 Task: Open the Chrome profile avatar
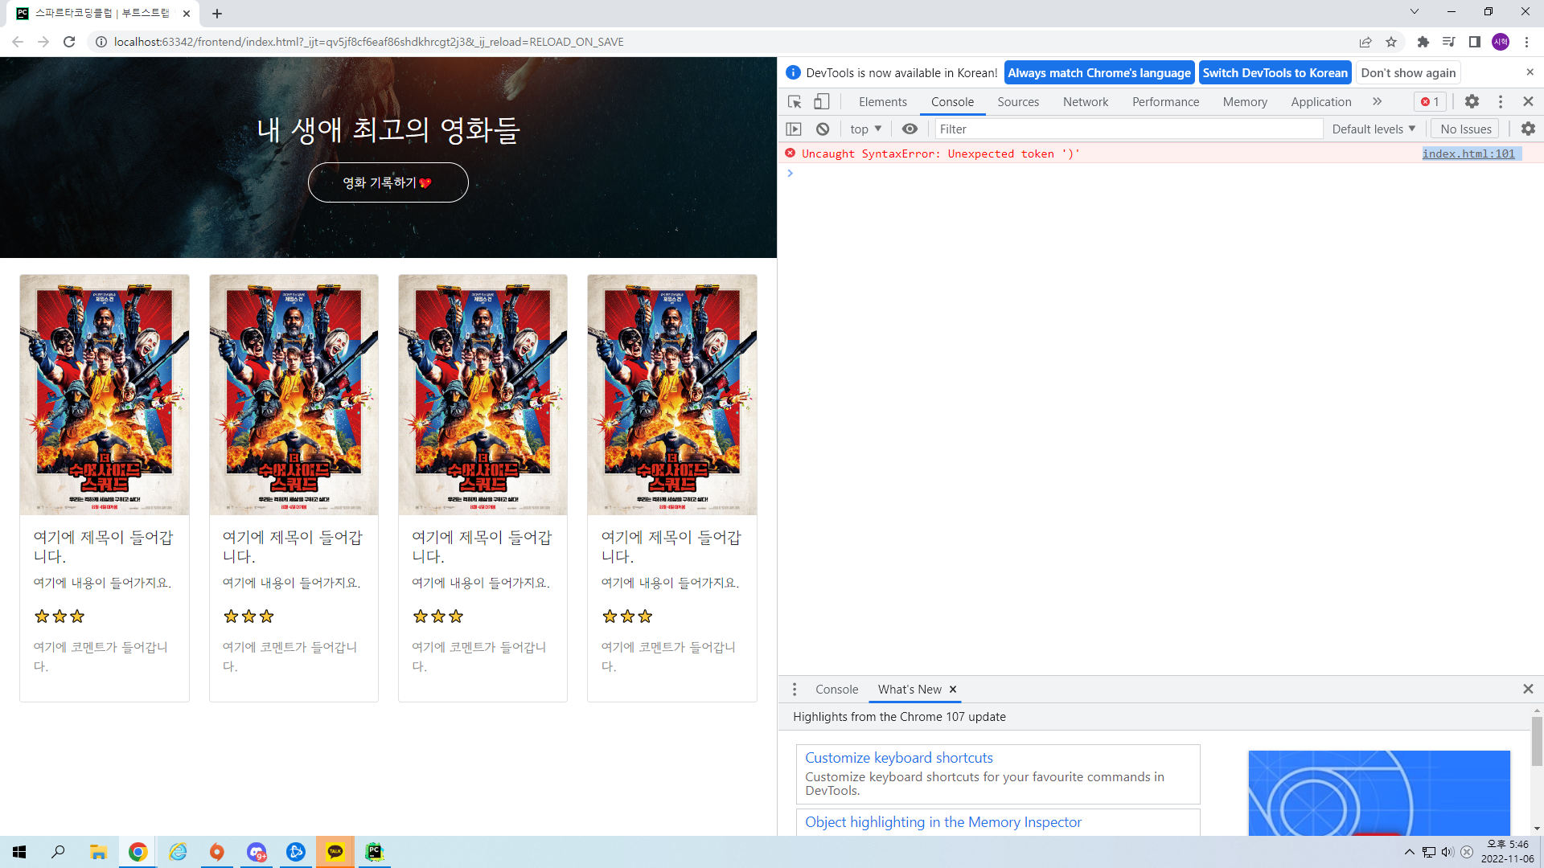[x=1501, y=42]
